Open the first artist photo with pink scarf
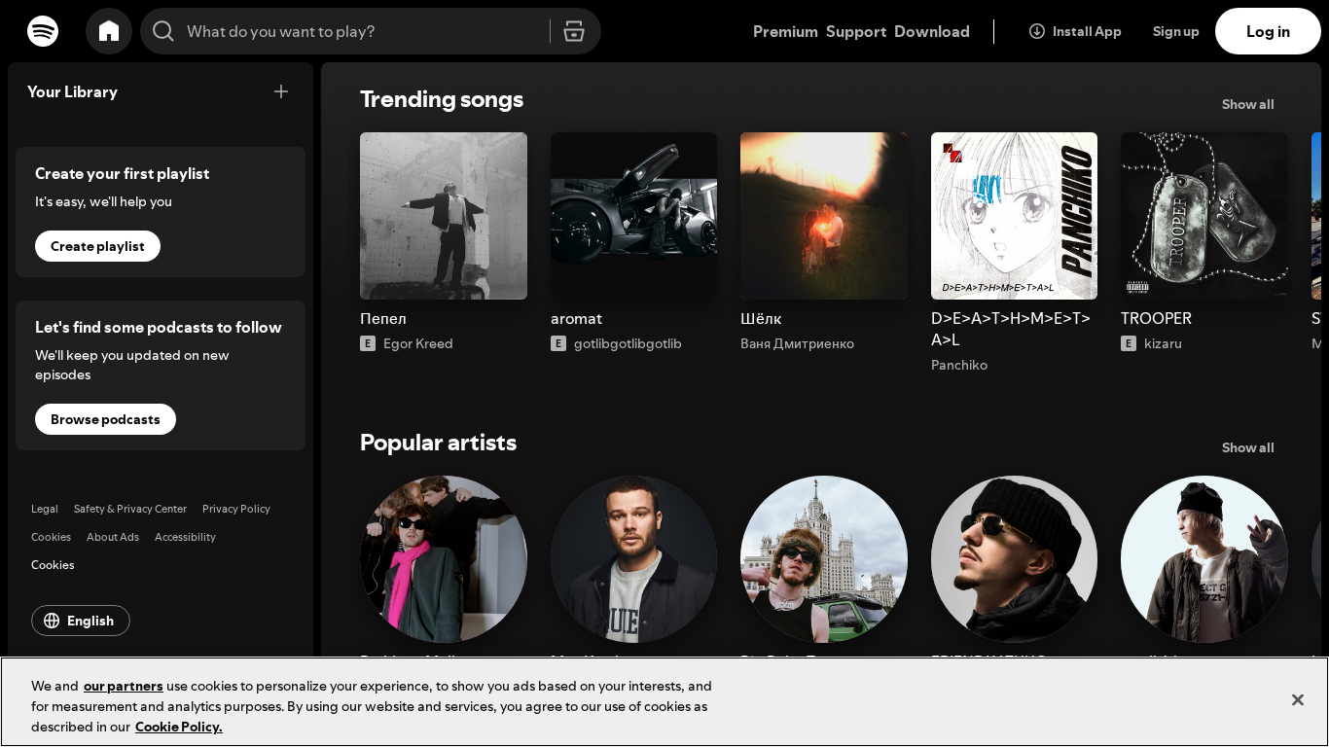1329x747 pixels. (x=444, y=559)
